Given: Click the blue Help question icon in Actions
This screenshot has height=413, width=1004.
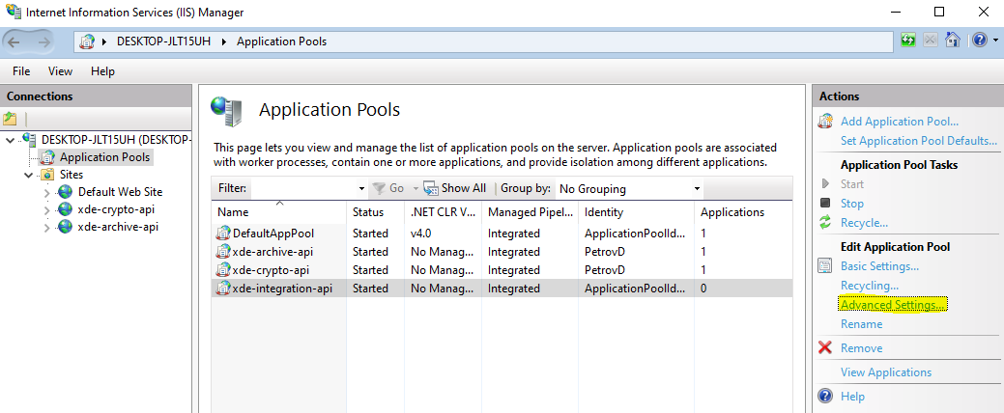Looking at the screenshot, I should click(x=825, y=397).
